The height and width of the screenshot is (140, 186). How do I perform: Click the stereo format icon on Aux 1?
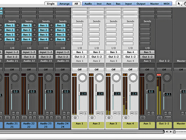75,118
